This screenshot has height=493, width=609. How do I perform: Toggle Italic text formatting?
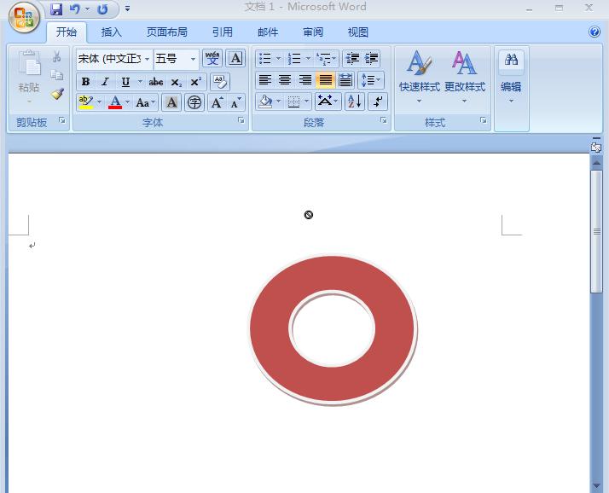106,82
